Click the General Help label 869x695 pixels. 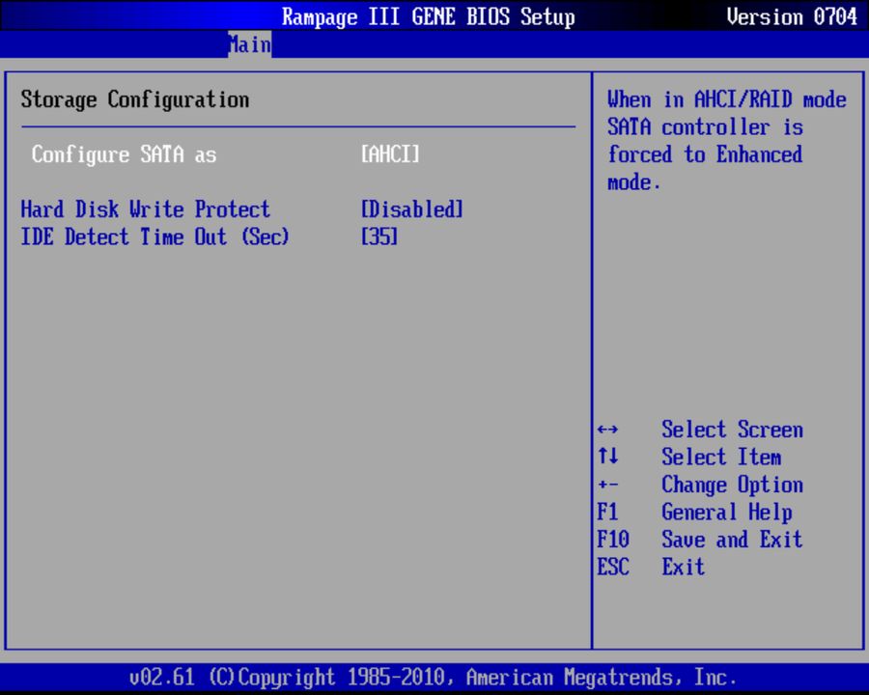pyautogui.click(x=726, y=513)
